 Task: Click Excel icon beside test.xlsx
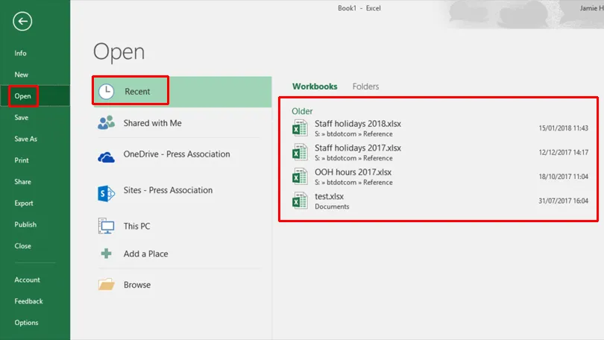[300, 201]
